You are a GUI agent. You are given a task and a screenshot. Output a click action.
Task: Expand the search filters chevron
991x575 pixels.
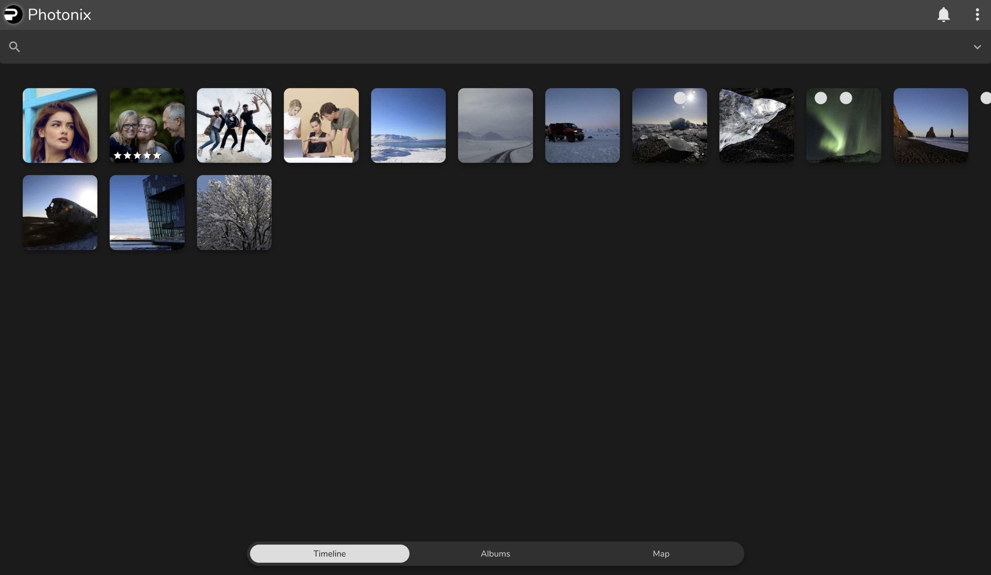[977, 47]
